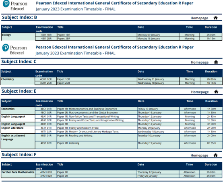Click home icon in Subject Index B
The image size is (223, 182).
[x=215, y=18]
